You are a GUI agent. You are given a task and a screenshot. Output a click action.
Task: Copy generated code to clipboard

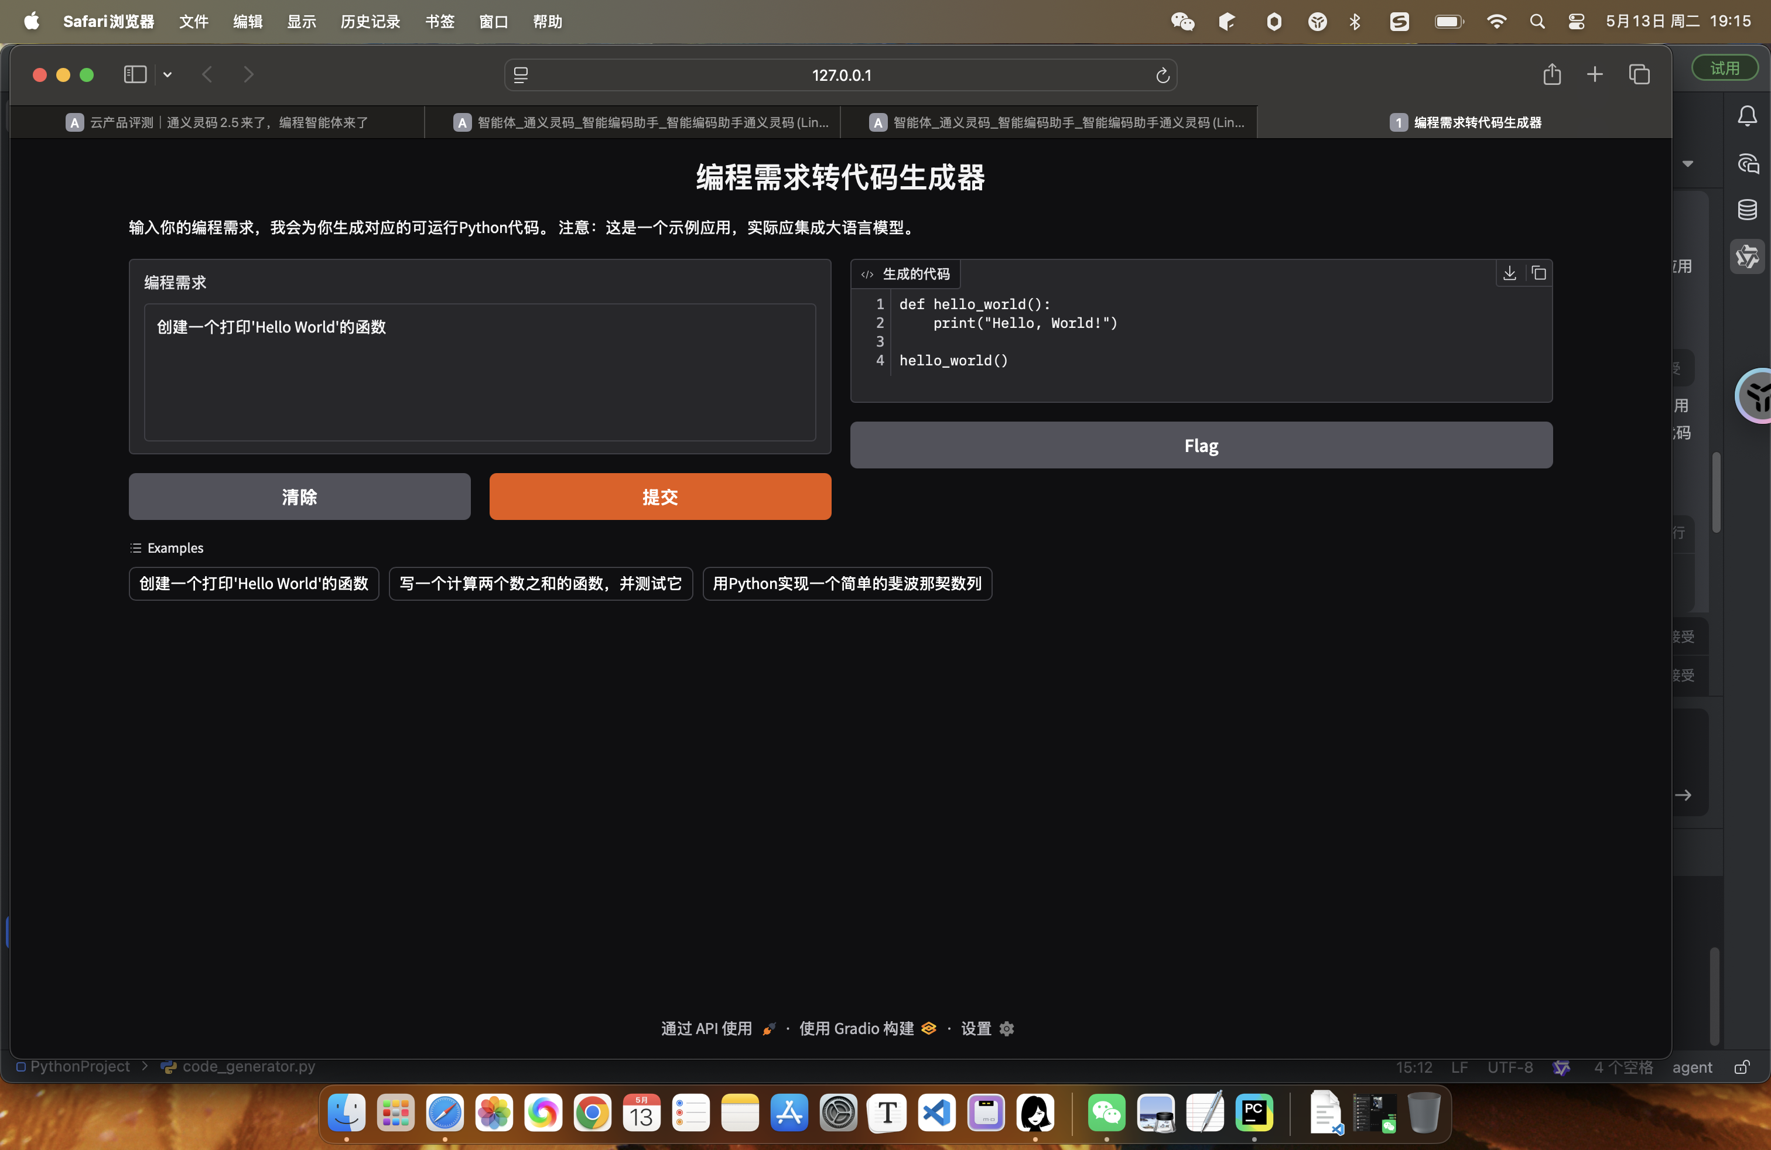tap(1538, 273)
